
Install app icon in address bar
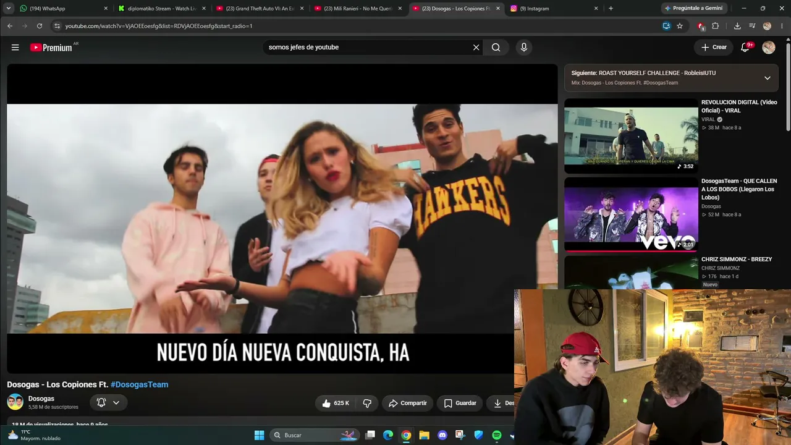666,26
